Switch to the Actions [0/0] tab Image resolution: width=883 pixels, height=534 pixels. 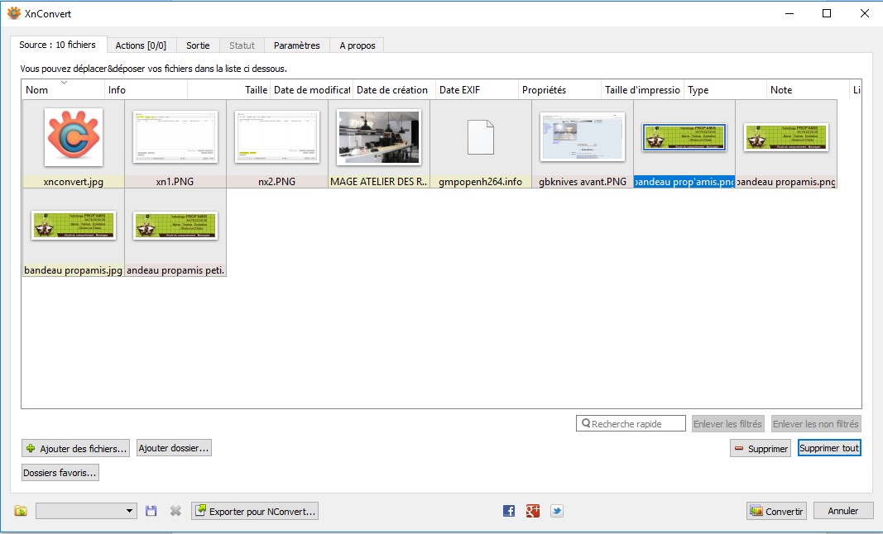pos(141,45)
